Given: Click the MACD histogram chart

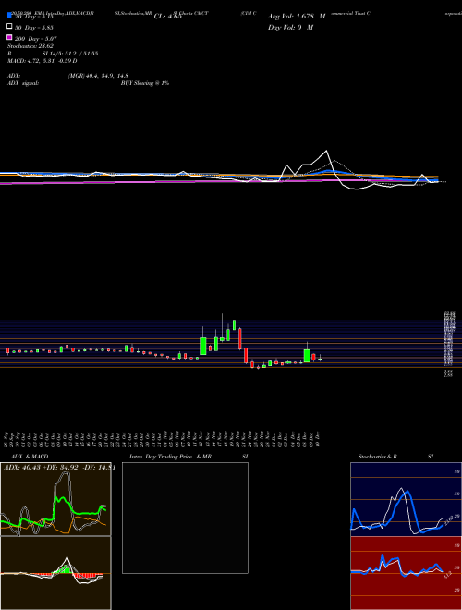Looking at the screenshot, I should 55,573.
